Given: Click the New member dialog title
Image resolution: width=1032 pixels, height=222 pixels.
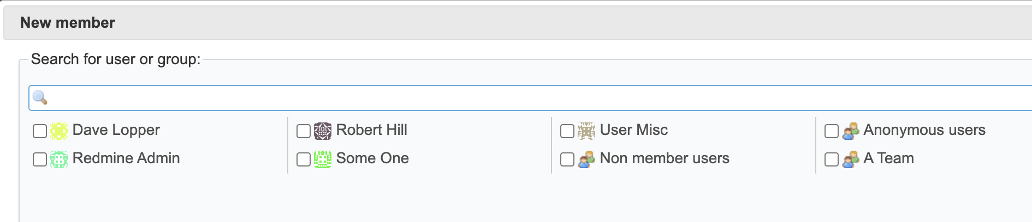Looking at the screenshot, I should 68,23.
